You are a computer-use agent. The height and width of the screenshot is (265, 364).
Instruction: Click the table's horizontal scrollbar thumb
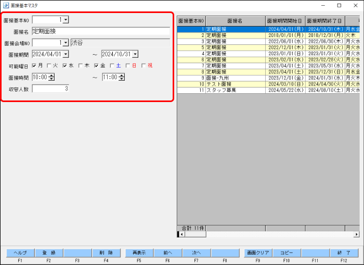click(x=196, y=234)
